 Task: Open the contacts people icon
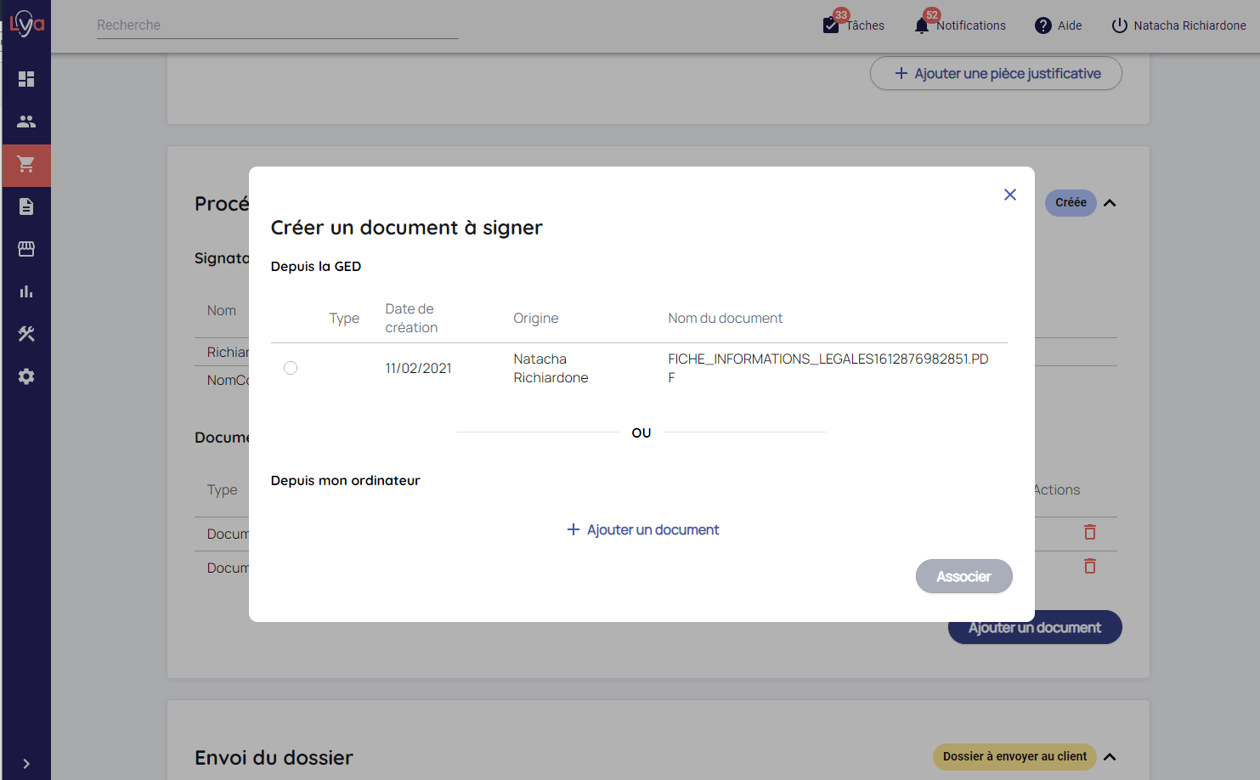[x=26, y=122]
